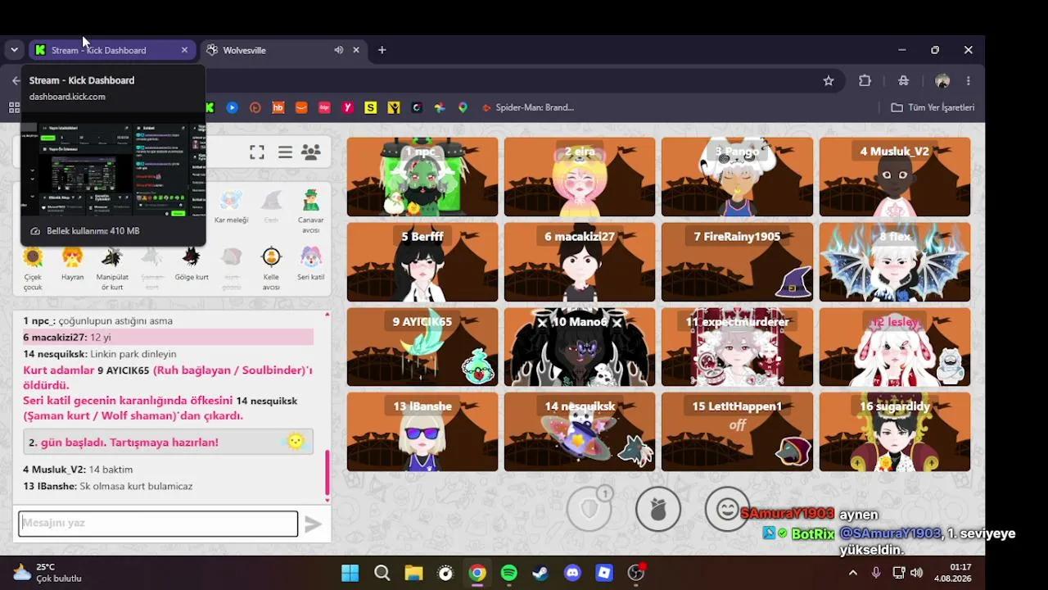Click the Windows Start button

[350, 573]
